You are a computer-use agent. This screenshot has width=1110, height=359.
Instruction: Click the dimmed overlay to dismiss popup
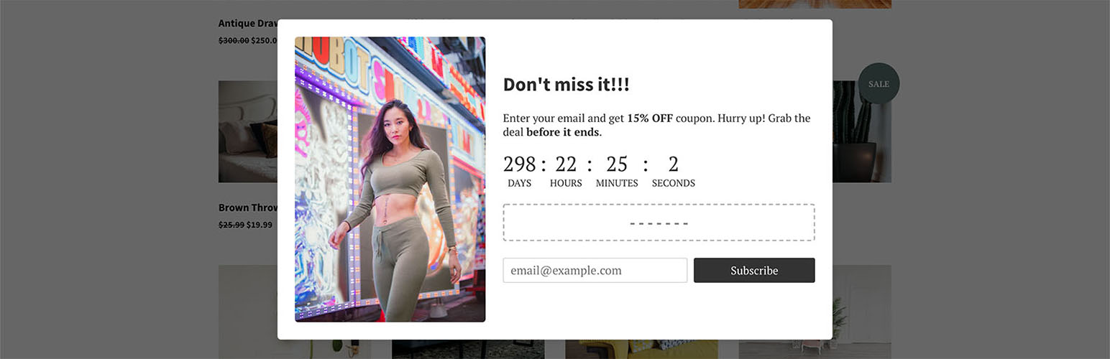(x=108, y=179)
